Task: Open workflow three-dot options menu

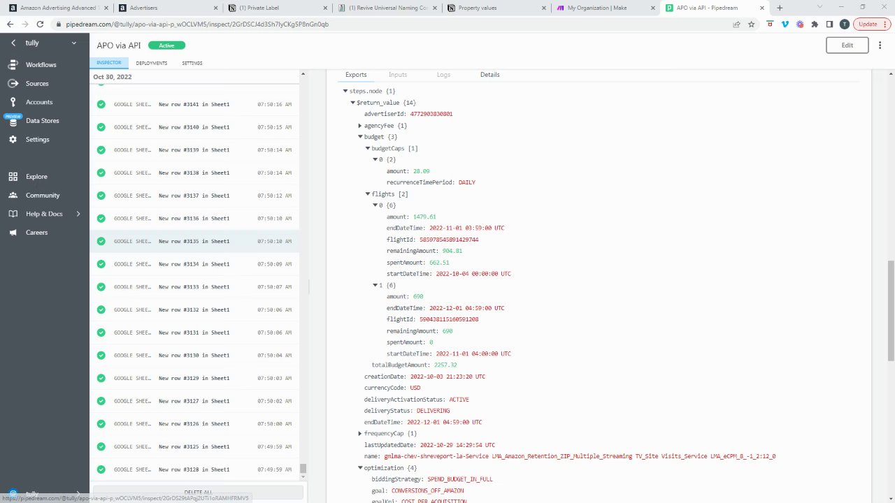Action: 880,45
